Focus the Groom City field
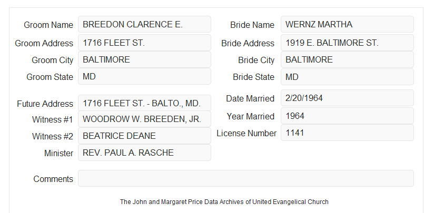Viewport: 424px width, 213px height. tap(144, 59)
